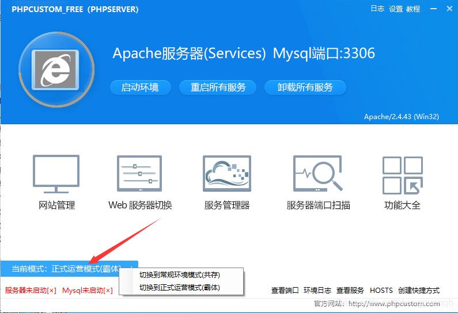Open the 服务器端口扫描 magnifier icon
This screenshot has width=458, height=313.
click(318, 173)
